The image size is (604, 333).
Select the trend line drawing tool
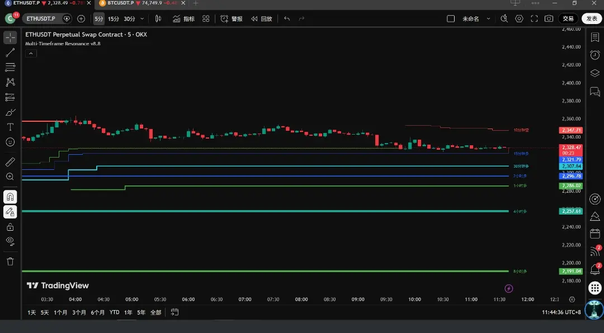tap(11, 53)
